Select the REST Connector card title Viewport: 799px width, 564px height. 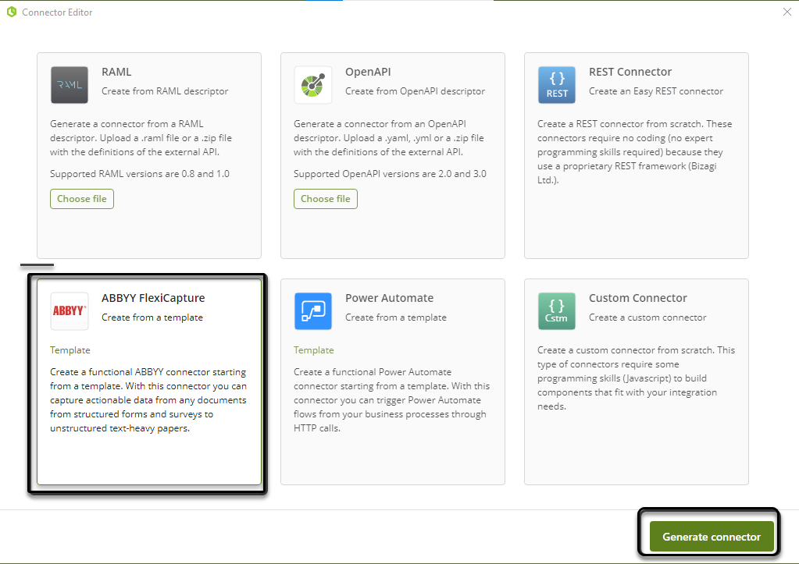(630, 72)
